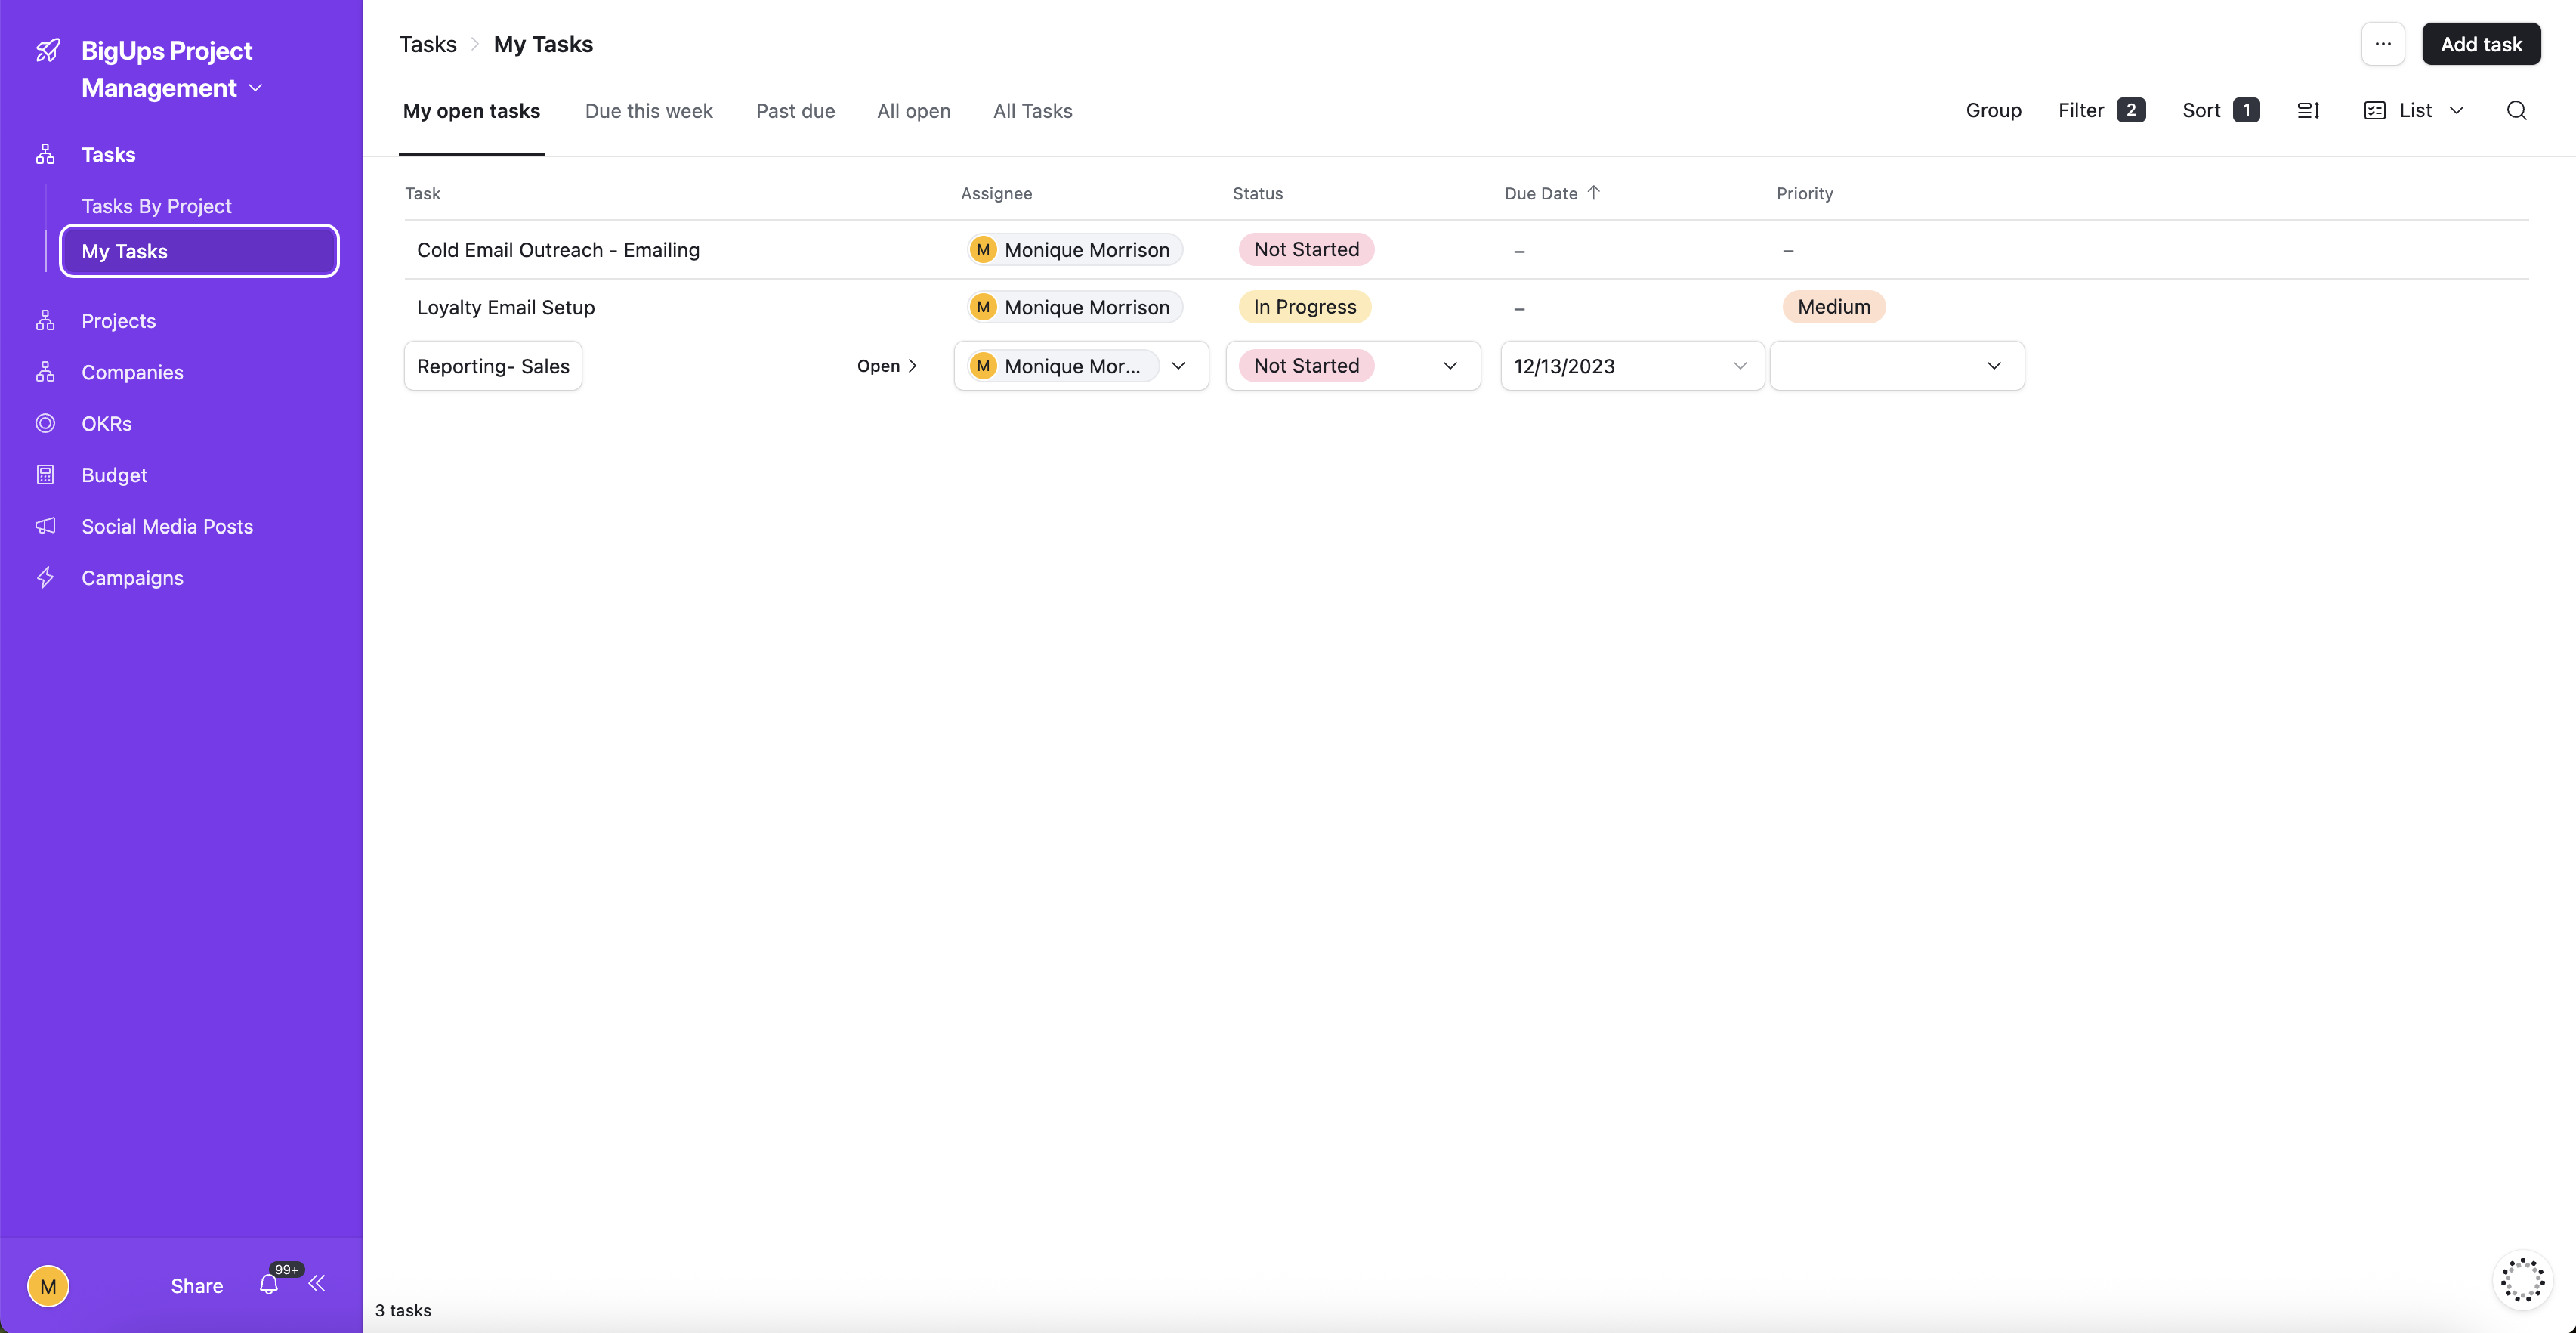Switch to Due this week tab

pyautogui.click(x=648, y=110)
